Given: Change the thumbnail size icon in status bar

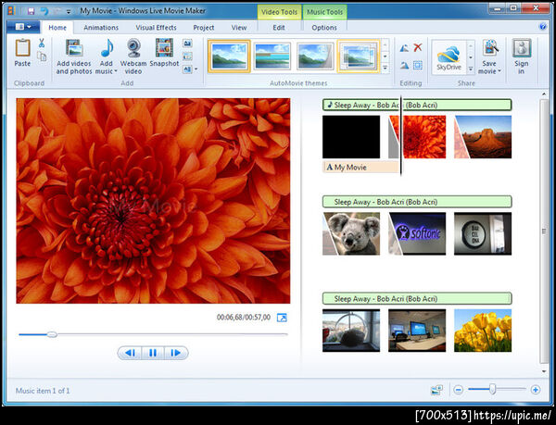Looking at the screenshot, I should [x=436, y=390].
